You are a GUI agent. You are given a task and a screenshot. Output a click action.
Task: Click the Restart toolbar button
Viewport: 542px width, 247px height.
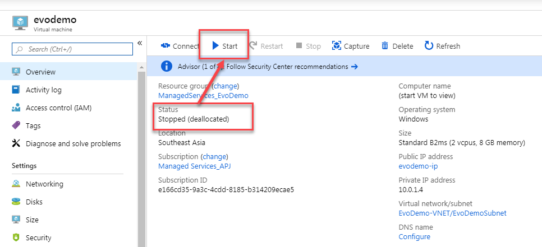(x=266, y=46)
